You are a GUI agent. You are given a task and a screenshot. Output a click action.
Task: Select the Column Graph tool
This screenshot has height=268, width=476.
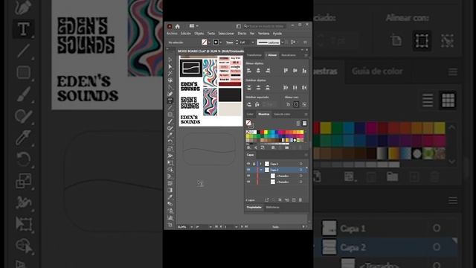[x=170, y=218]
